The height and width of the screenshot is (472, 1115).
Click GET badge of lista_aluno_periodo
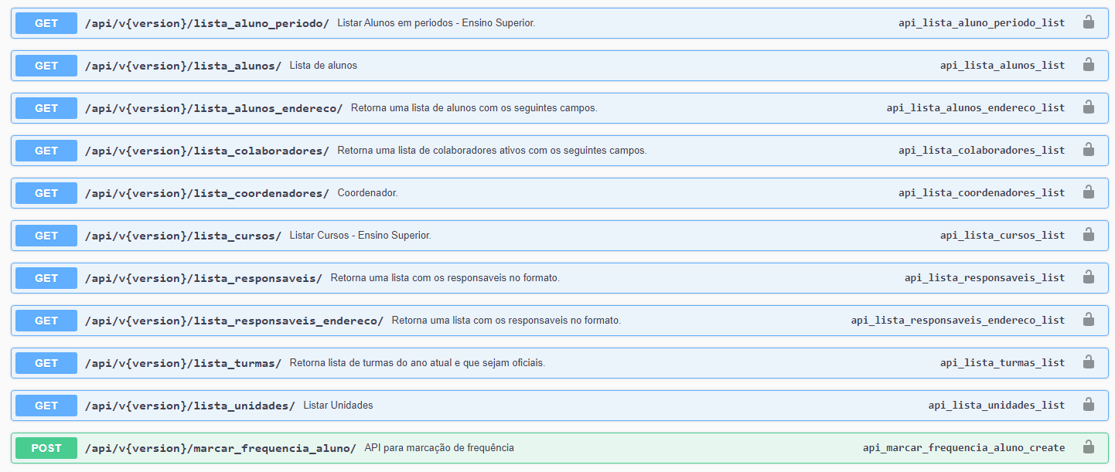coord(46,23)
